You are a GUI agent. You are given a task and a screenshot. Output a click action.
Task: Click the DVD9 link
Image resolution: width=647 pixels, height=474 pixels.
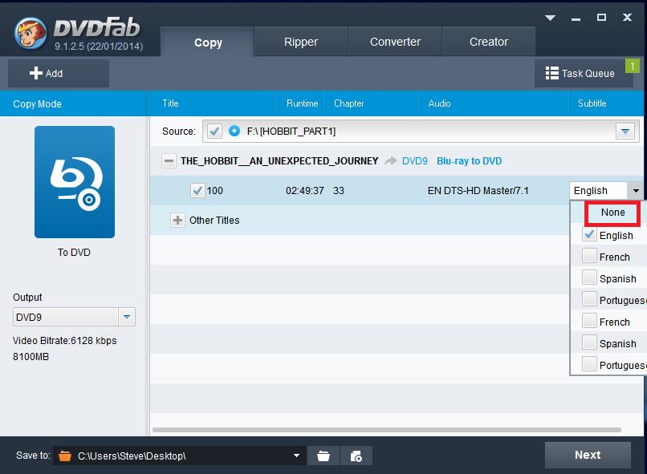point(415,160)
